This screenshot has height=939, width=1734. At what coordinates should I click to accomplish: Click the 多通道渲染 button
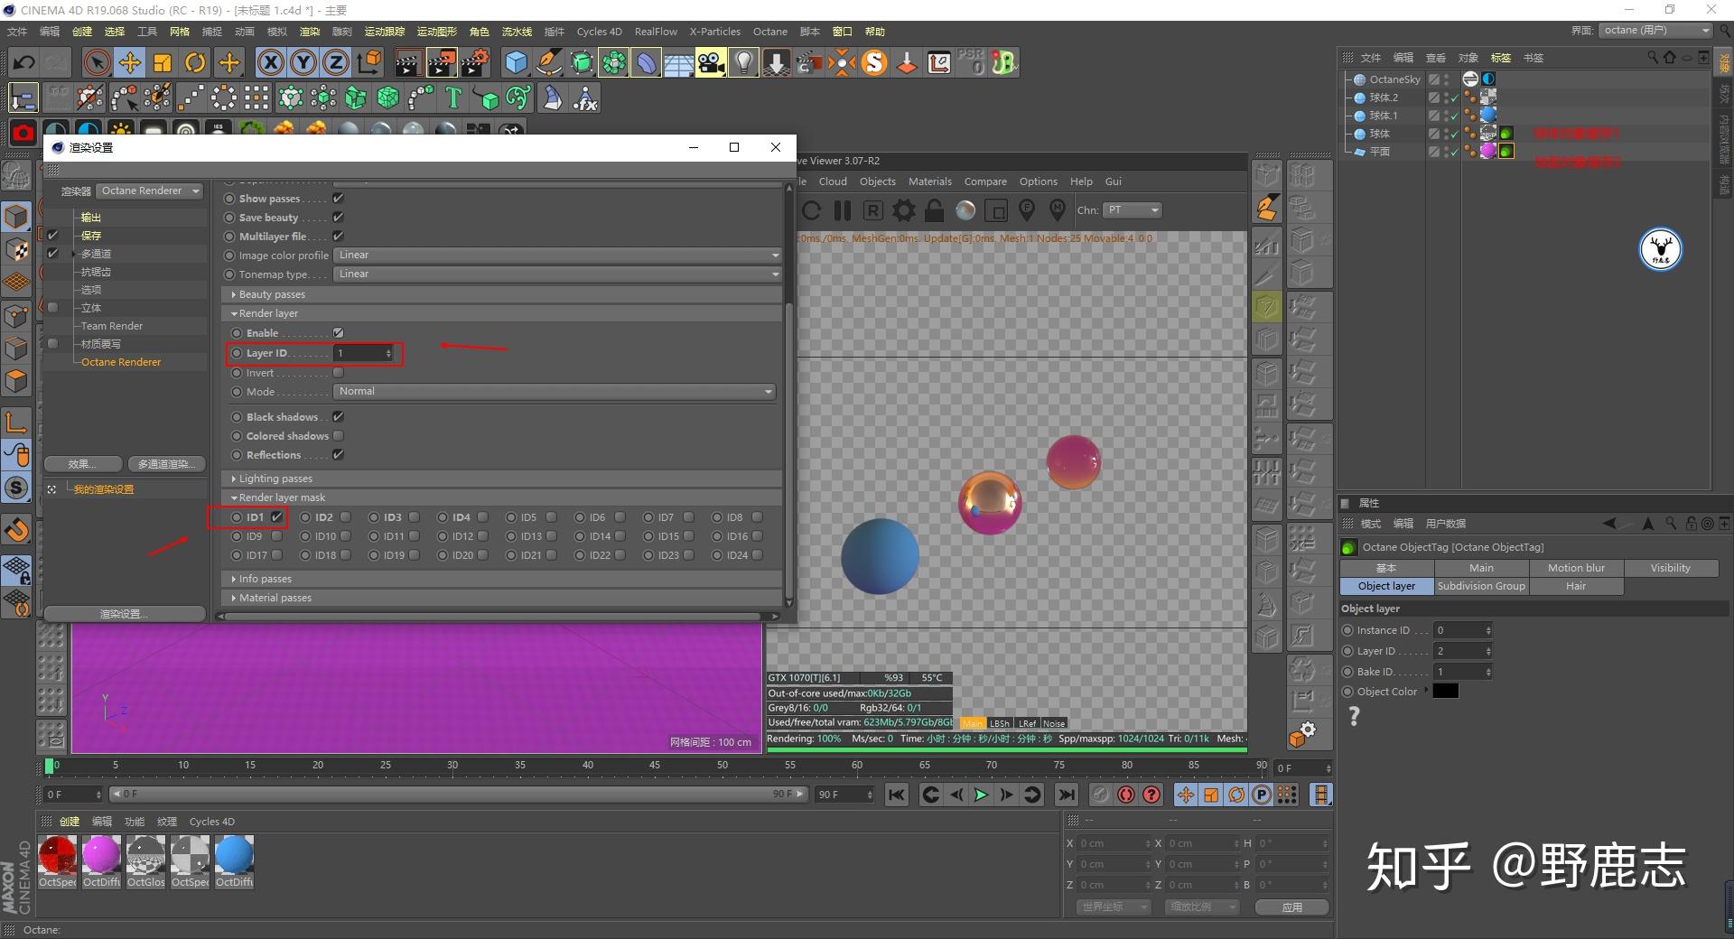[x=166, y=464]
